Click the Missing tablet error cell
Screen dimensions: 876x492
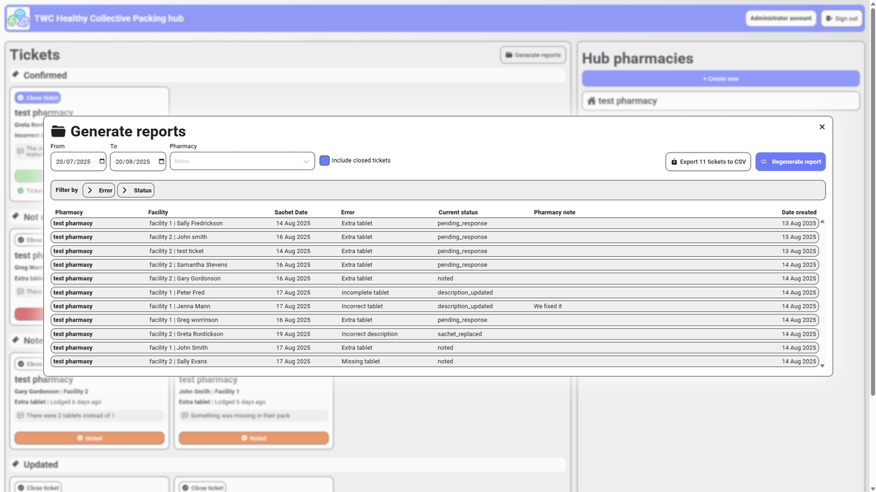[361, 361]
